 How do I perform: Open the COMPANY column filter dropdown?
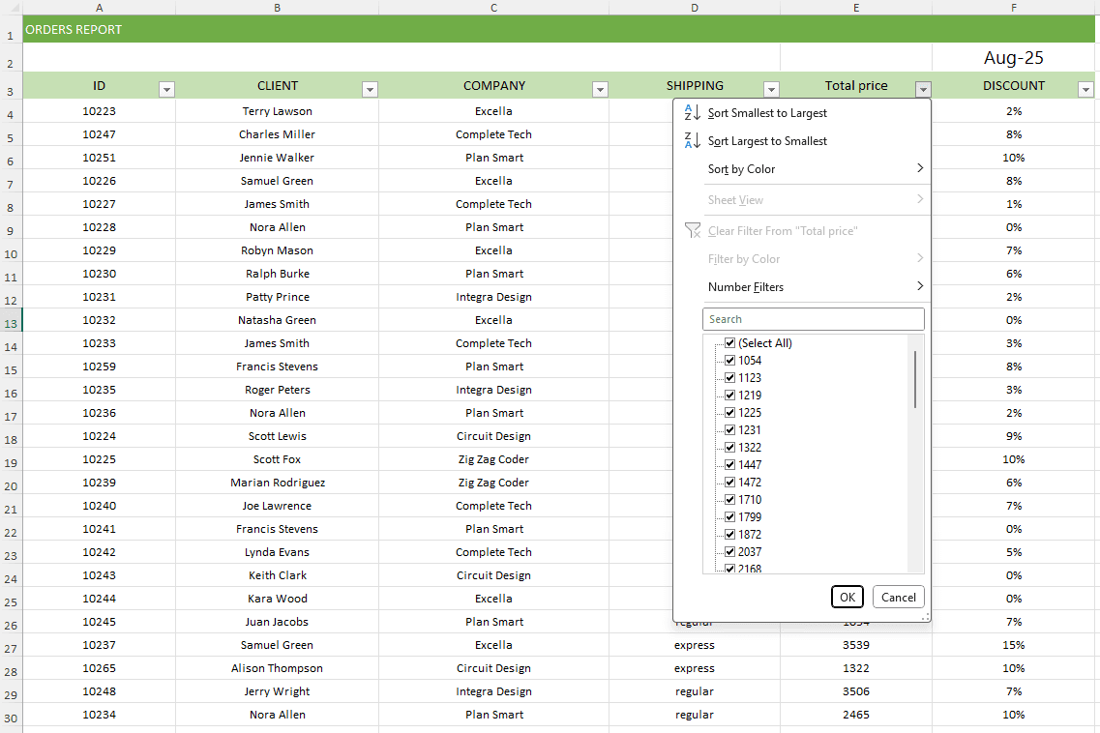(600, 89)
